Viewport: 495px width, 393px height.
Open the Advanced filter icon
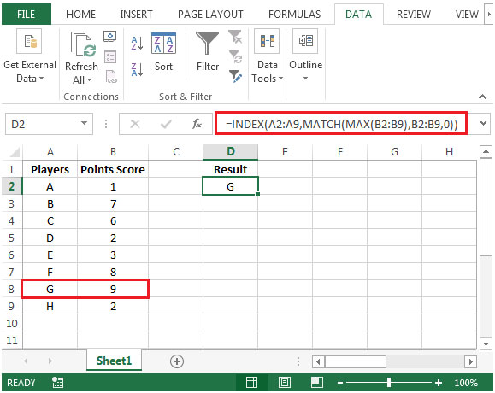click(x=235, y=76)
